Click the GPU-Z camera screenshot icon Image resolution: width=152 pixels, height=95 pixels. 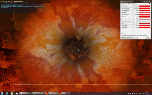[x=149, y=4]
